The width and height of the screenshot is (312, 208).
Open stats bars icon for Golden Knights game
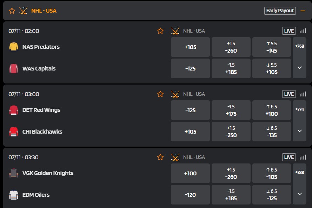pyautogui.click(x=303, y=157)
